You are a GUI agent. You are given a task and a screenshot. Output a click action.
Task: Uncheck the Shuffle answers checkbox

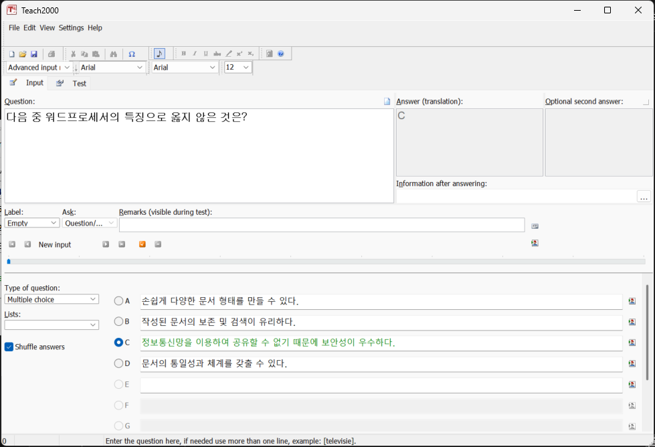pyautogui.click(x=9, y=347)
